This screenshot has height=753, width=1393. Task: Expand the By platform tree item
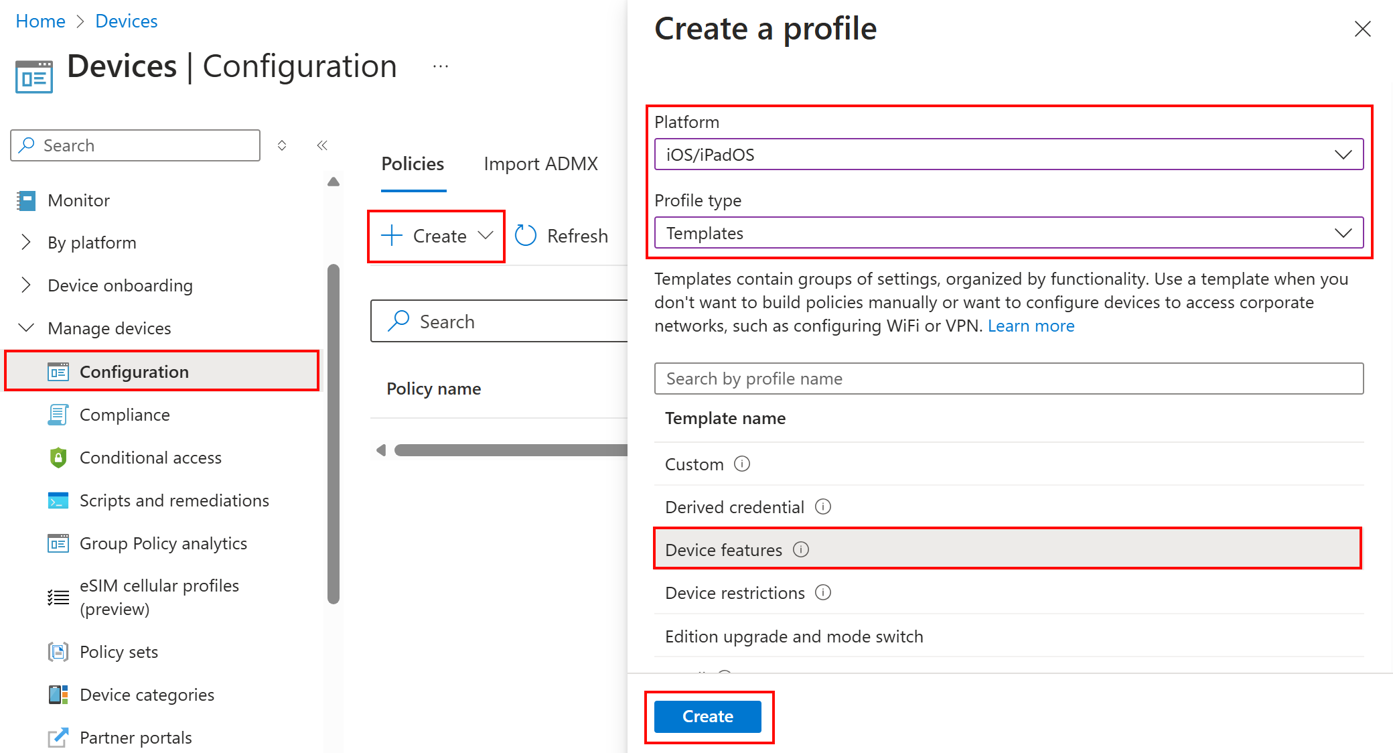[x=26, y=243]
